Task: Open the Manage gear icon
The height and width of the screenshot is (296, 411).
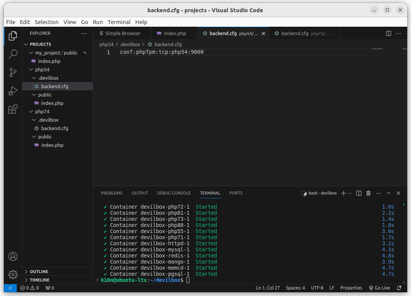Action: click(x=13, y=274)
